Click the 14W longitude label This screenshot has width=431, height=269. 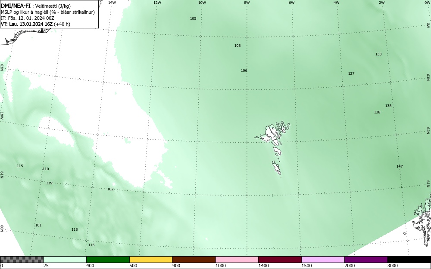point(112,3)
